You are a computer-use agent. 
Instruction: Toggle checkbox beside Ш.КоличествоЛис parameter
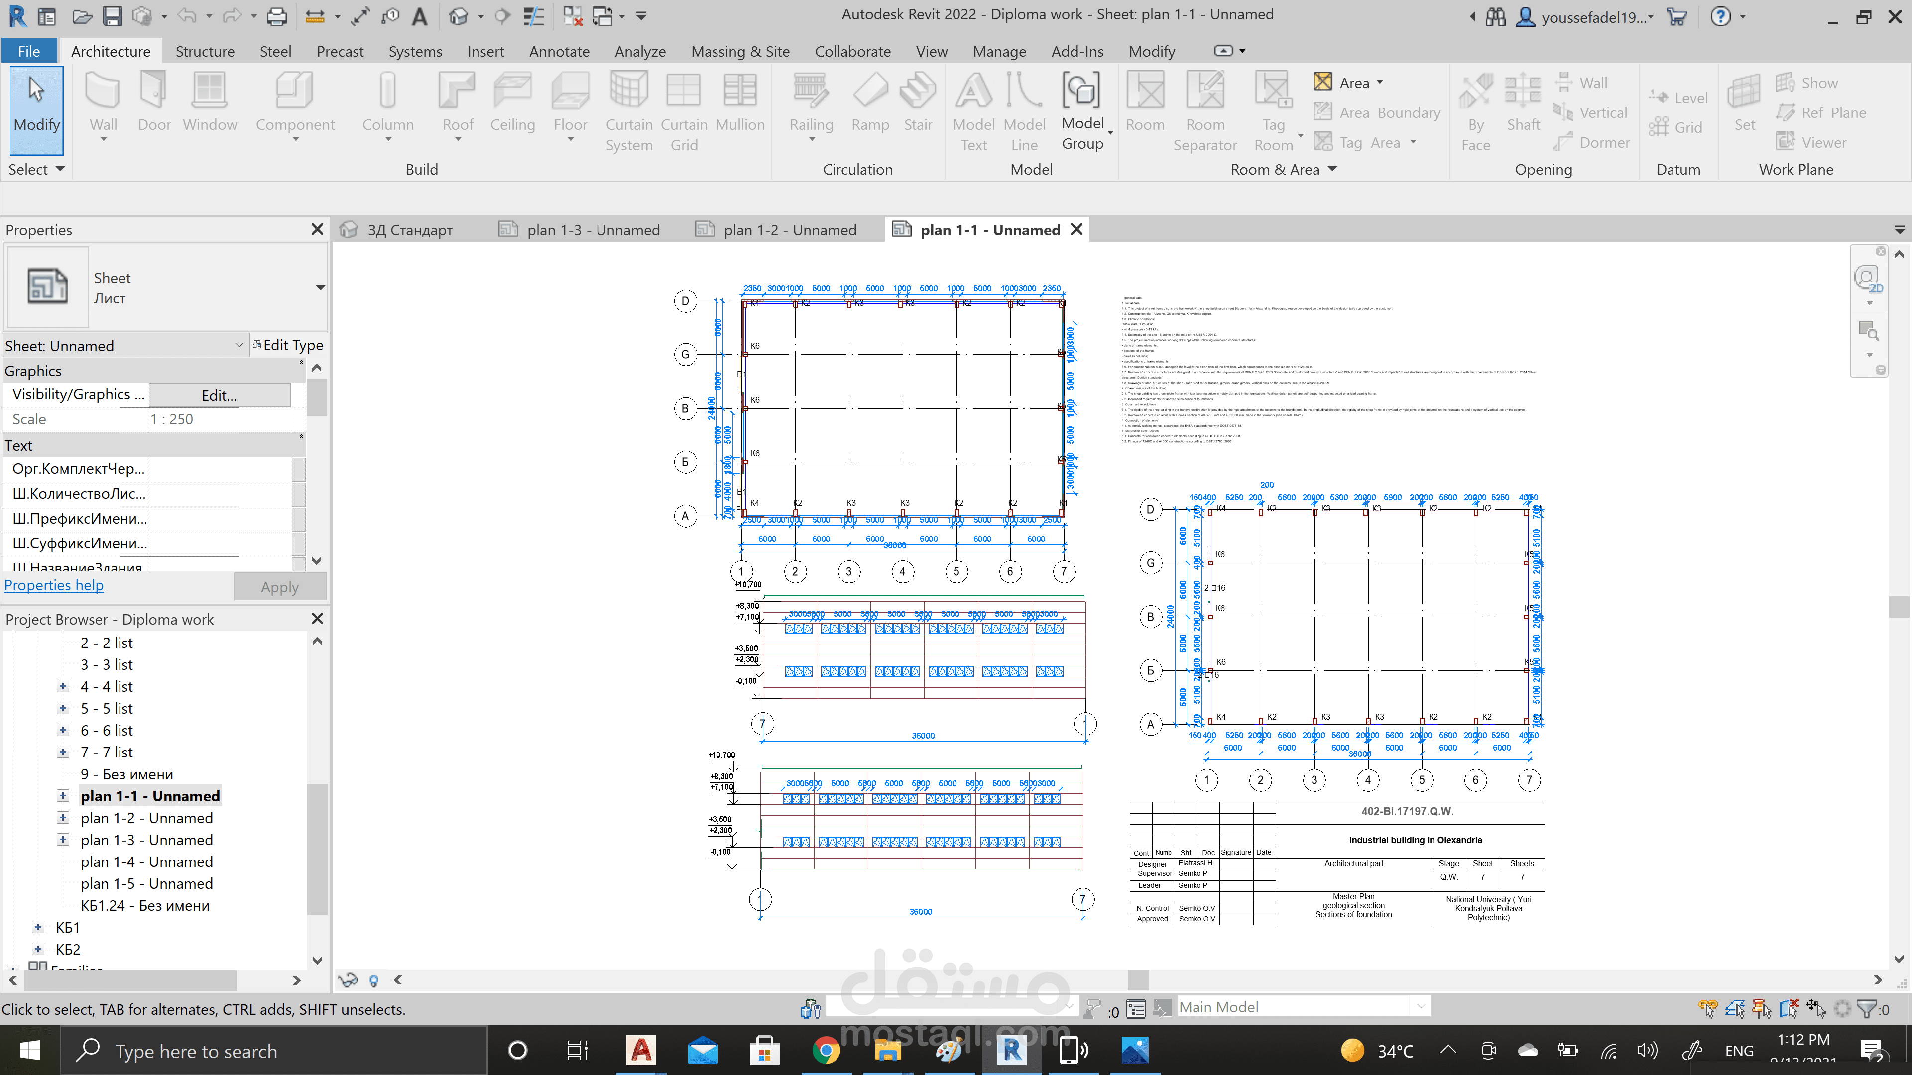tap(298, 494)
